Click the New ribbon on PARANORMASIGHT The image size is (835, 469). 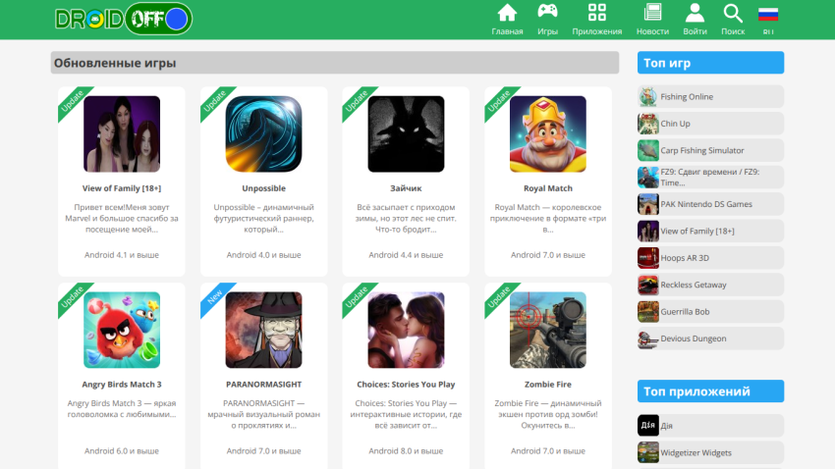tap(214, 297)
